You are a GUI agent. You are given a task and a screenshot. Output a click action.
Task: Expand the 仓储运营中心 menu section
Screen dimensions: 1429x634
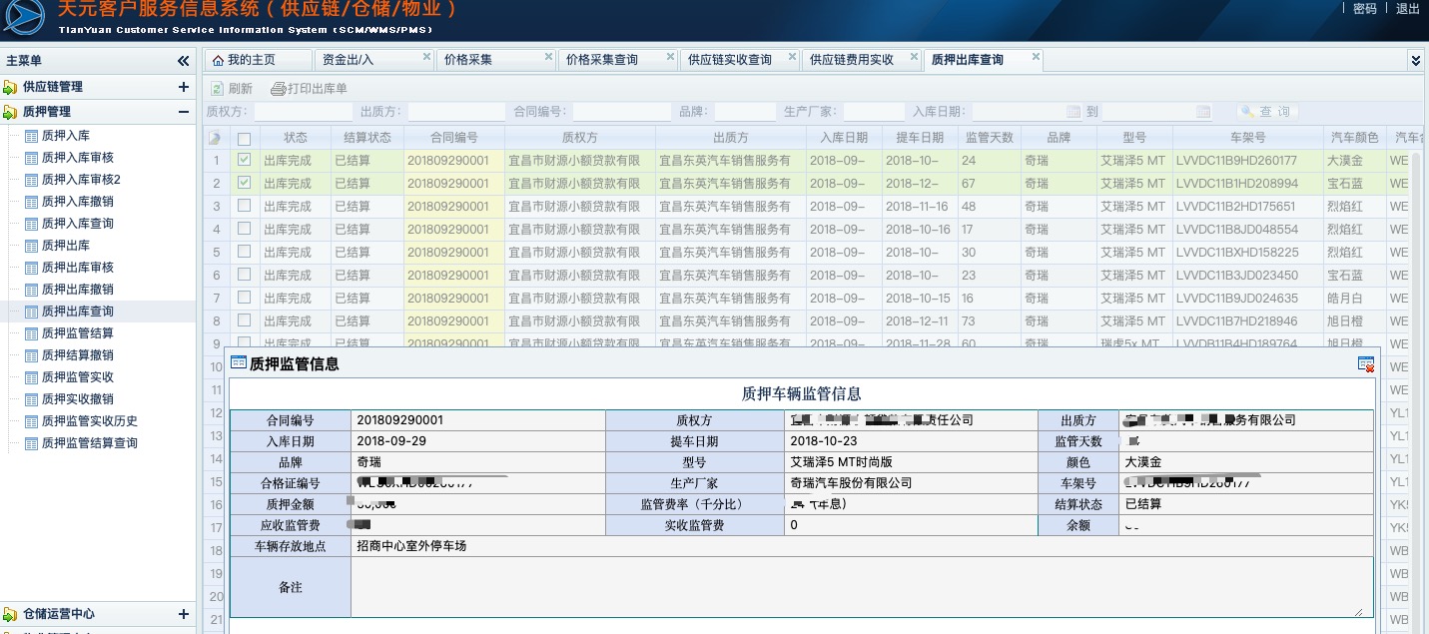coord(183,614)
